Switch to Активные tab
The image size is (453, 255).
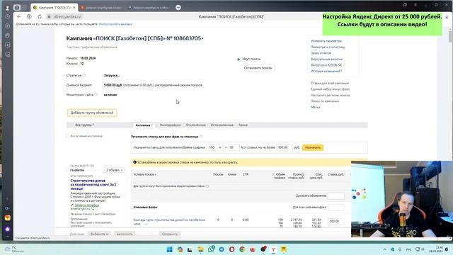coord(144,125)
